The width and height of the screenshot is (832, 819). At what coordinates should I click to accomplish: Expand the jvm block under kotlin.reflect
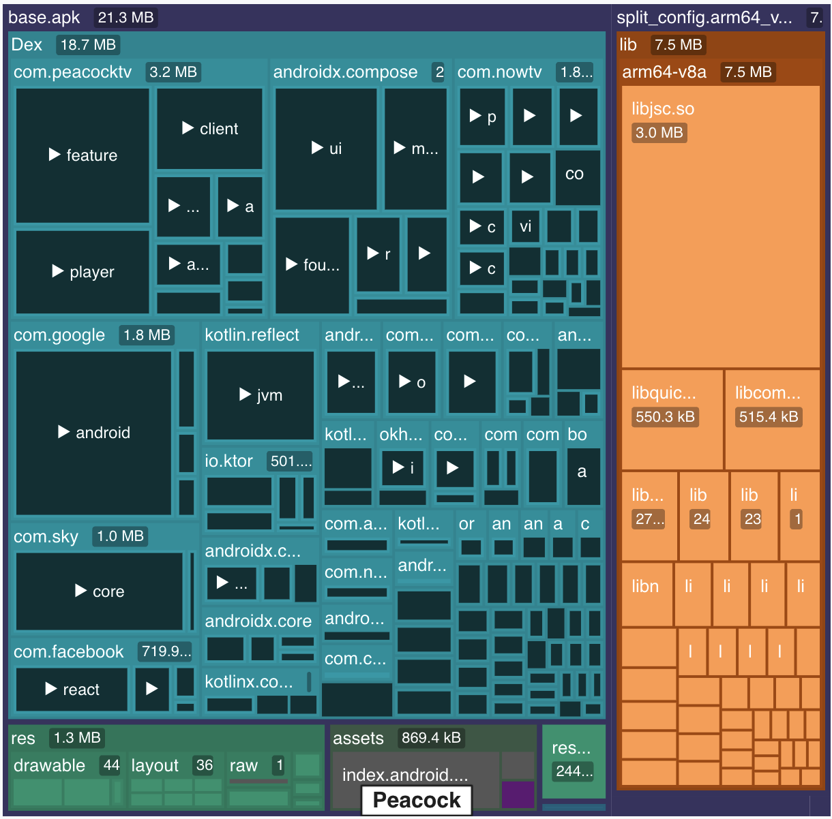[x=261, y=395]
